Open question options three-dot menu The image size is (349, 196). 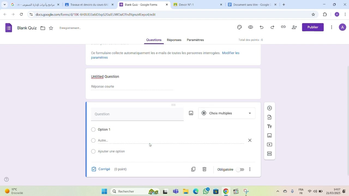tap(250, 169)
